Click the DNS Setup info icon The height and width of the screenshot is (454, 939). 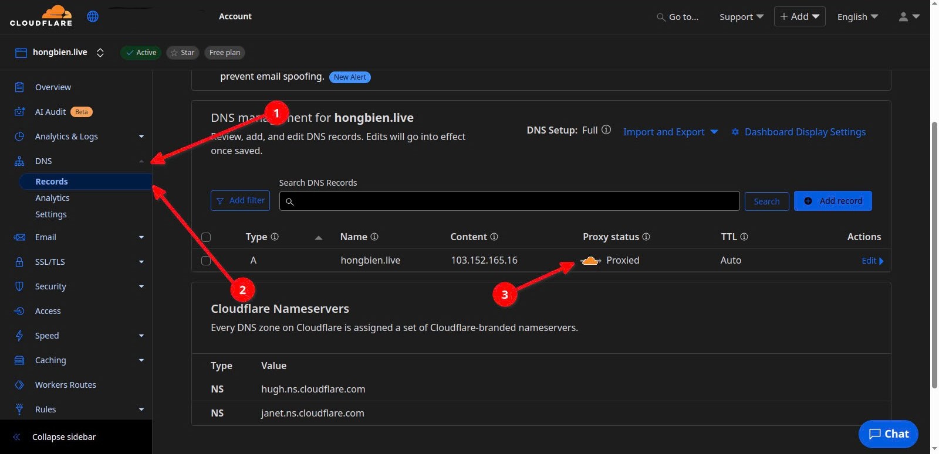click(606, 129)
